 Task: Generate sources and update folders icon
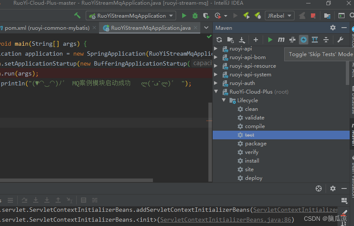[x=230, y=40]
